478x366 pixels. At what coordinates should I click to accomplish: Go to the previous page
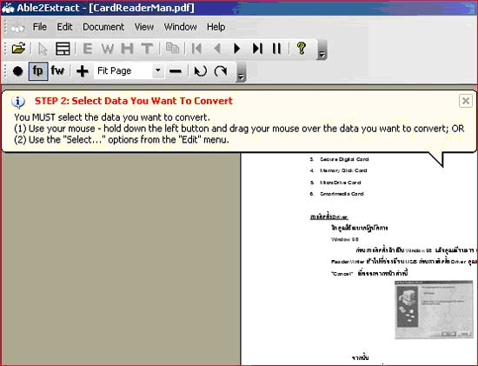[217, 49]
